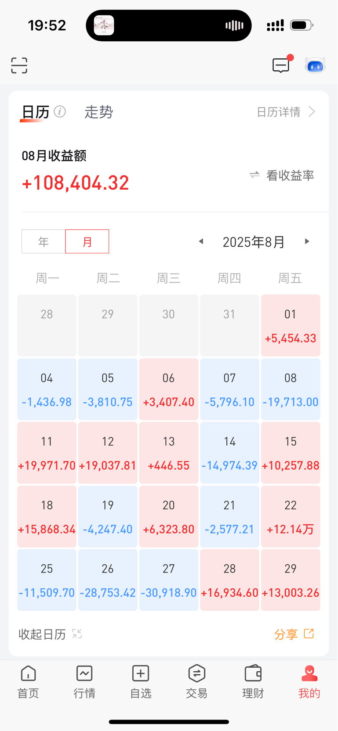Image resolution: width=338 pixels, height=731 pixels.
Task: Tap greyed-out July 30 cell
Action: (x=169, y=325)
